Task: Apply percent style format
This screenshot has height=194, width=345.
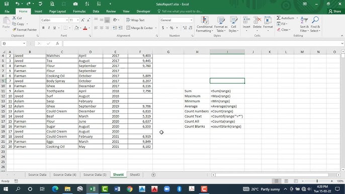Action: [x=171, y=28]
